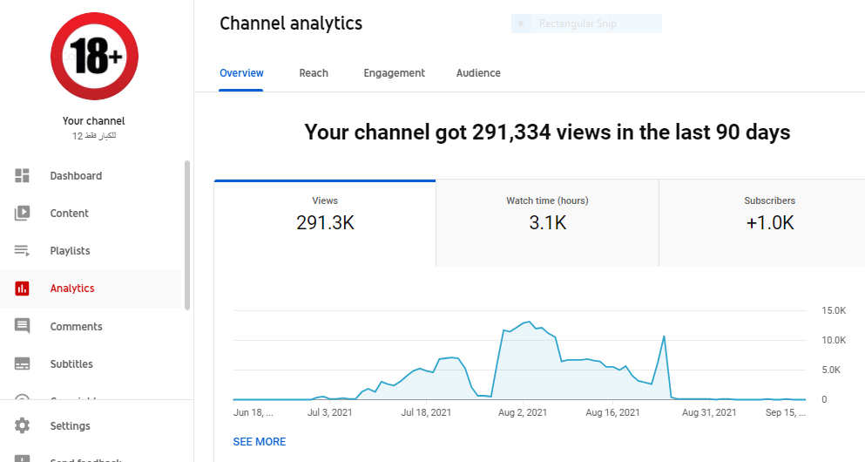Click the sidebar vertical scrollbar
Screen dimensions: 865x462
pyautogui.click(x=187, y=235)
